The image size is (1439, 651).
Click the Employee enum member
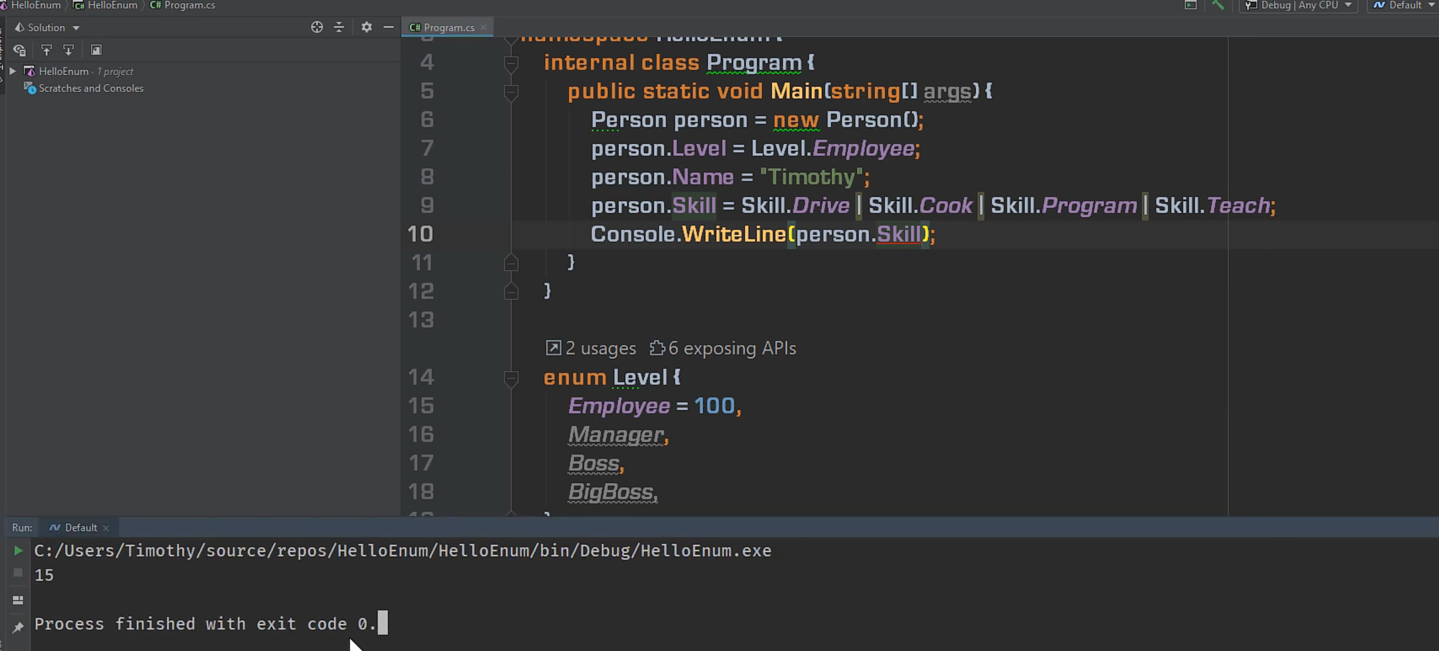click(x=619, y=406)
